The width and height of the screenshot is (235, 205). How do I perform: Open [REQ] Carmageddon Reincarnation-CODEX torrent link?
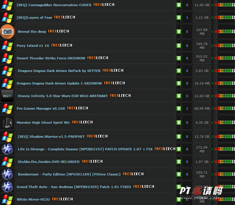[54, 5]
